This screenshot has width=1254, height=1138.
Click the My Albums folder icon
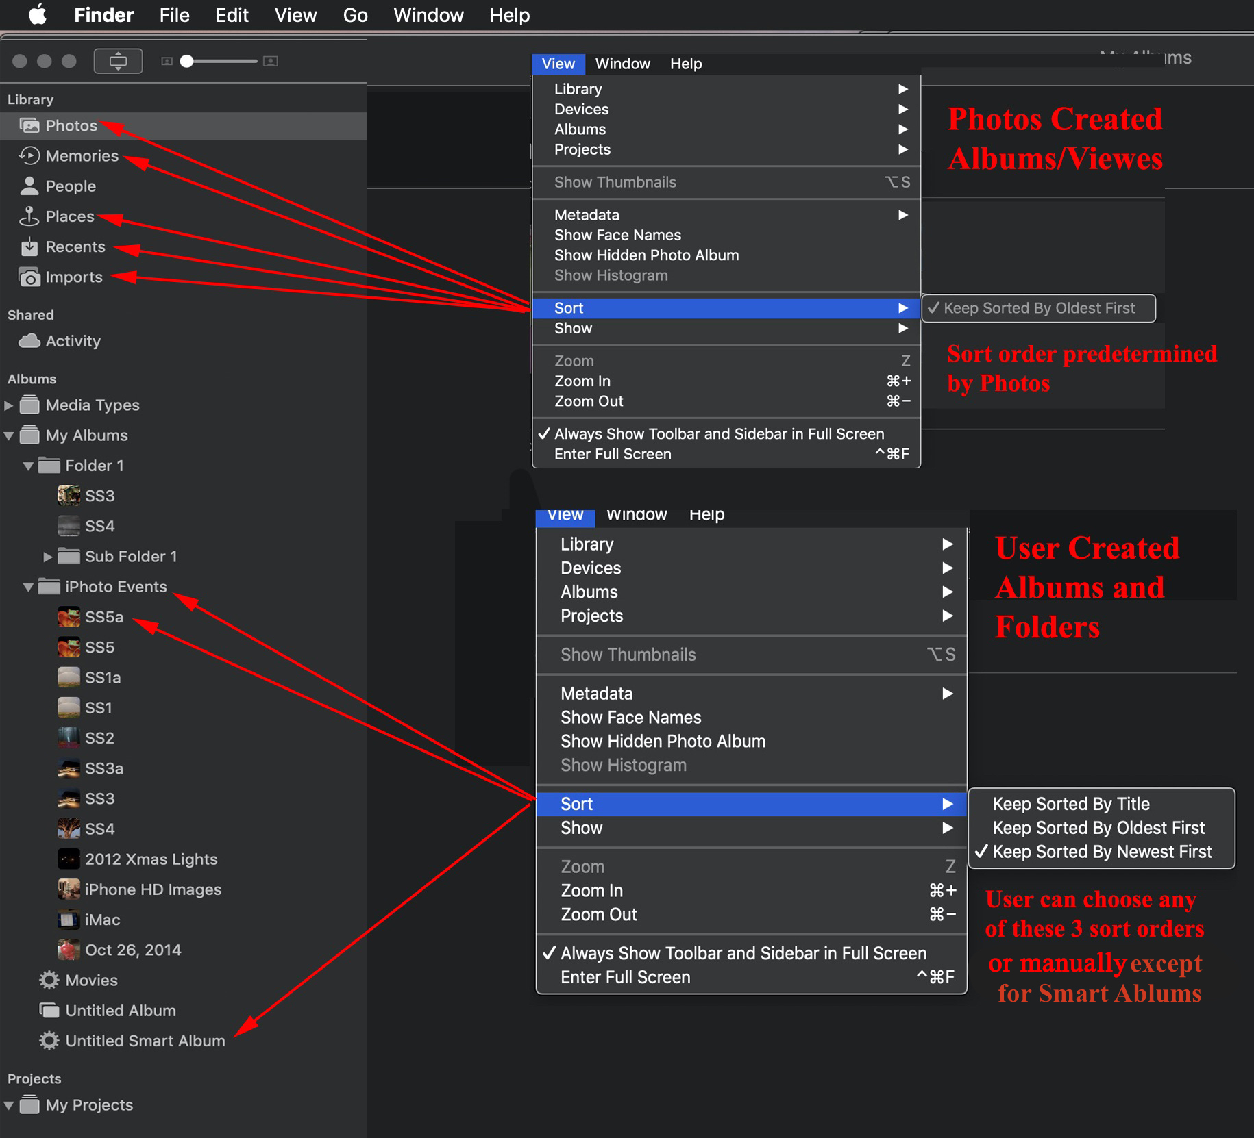coord(29,435)
